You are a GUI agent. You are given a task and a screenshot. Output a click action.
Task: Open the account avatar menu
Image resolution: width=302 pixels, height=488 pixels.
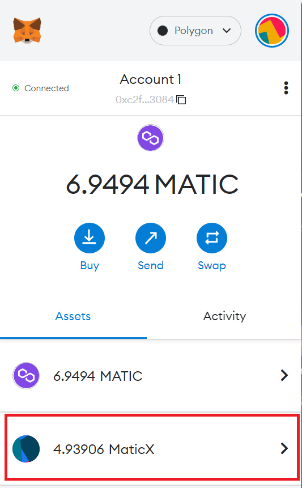[x=272, y=31]
